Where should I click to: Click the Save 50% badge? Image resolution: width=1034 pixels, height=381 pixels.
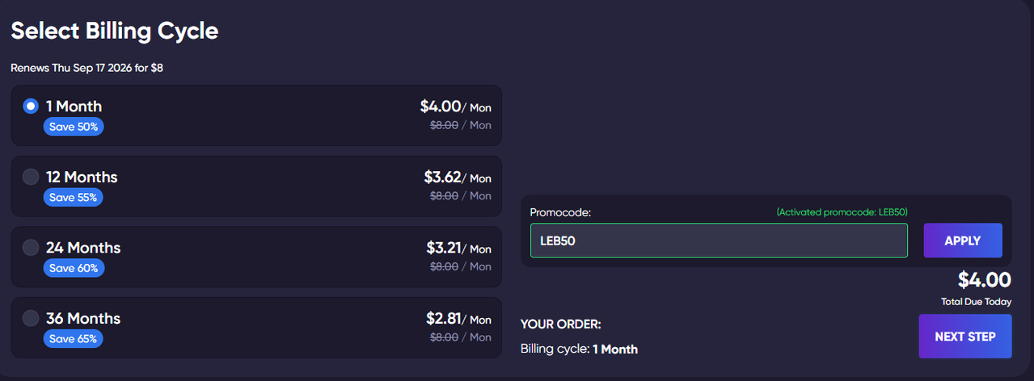click(74, 127)
